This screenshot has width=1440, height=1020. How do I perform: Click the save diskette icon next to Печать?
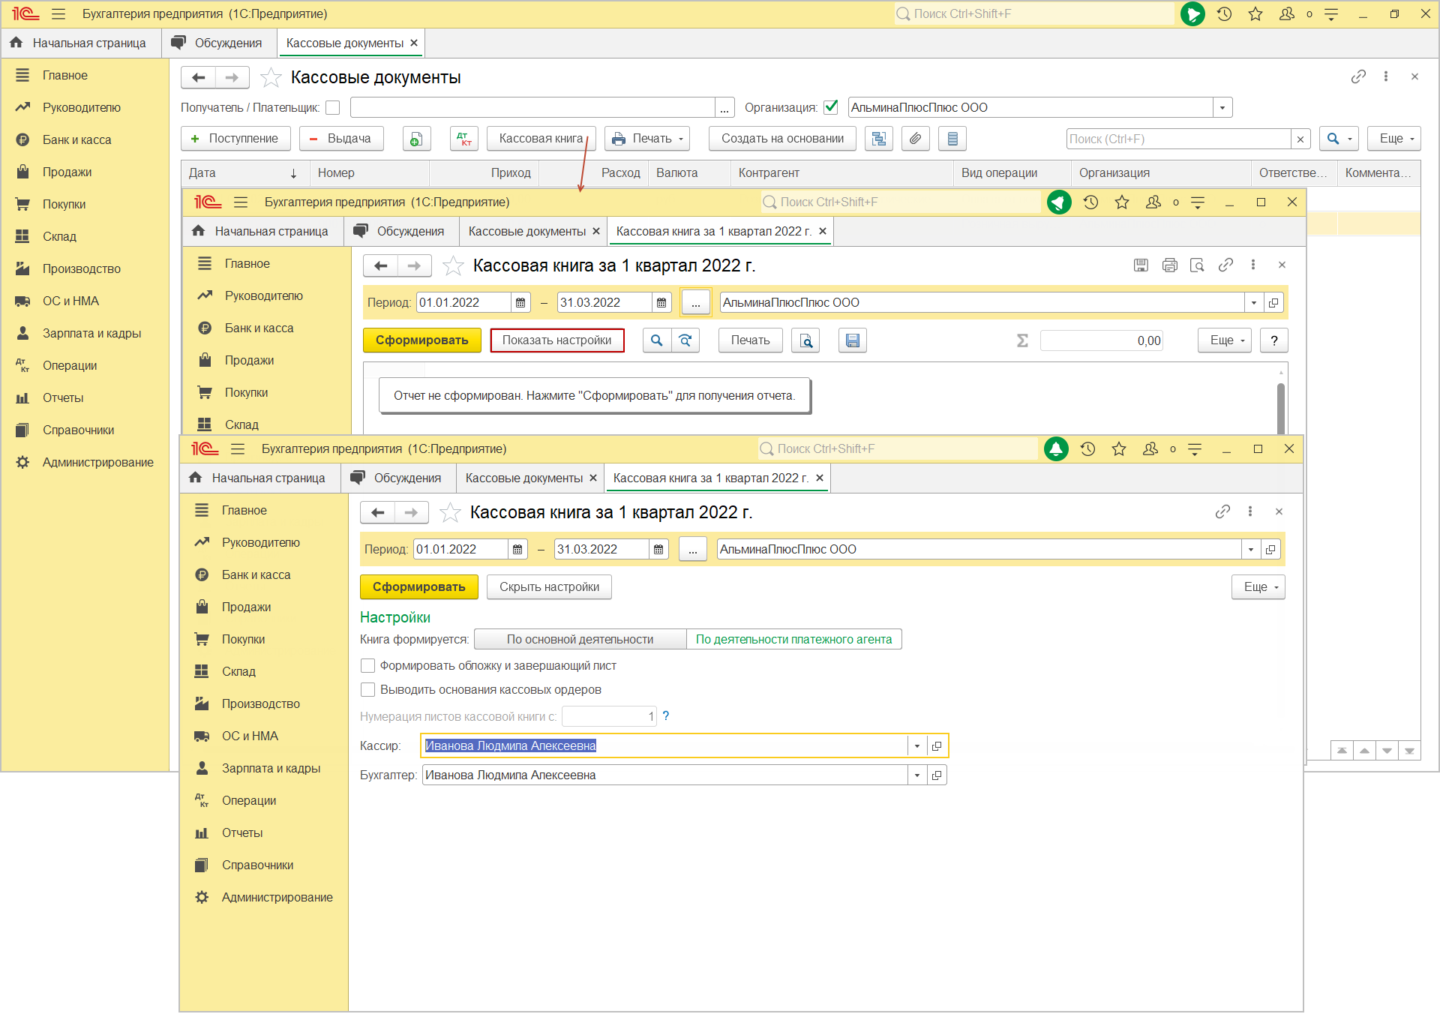pyautogui.click(x=852, y=340)
